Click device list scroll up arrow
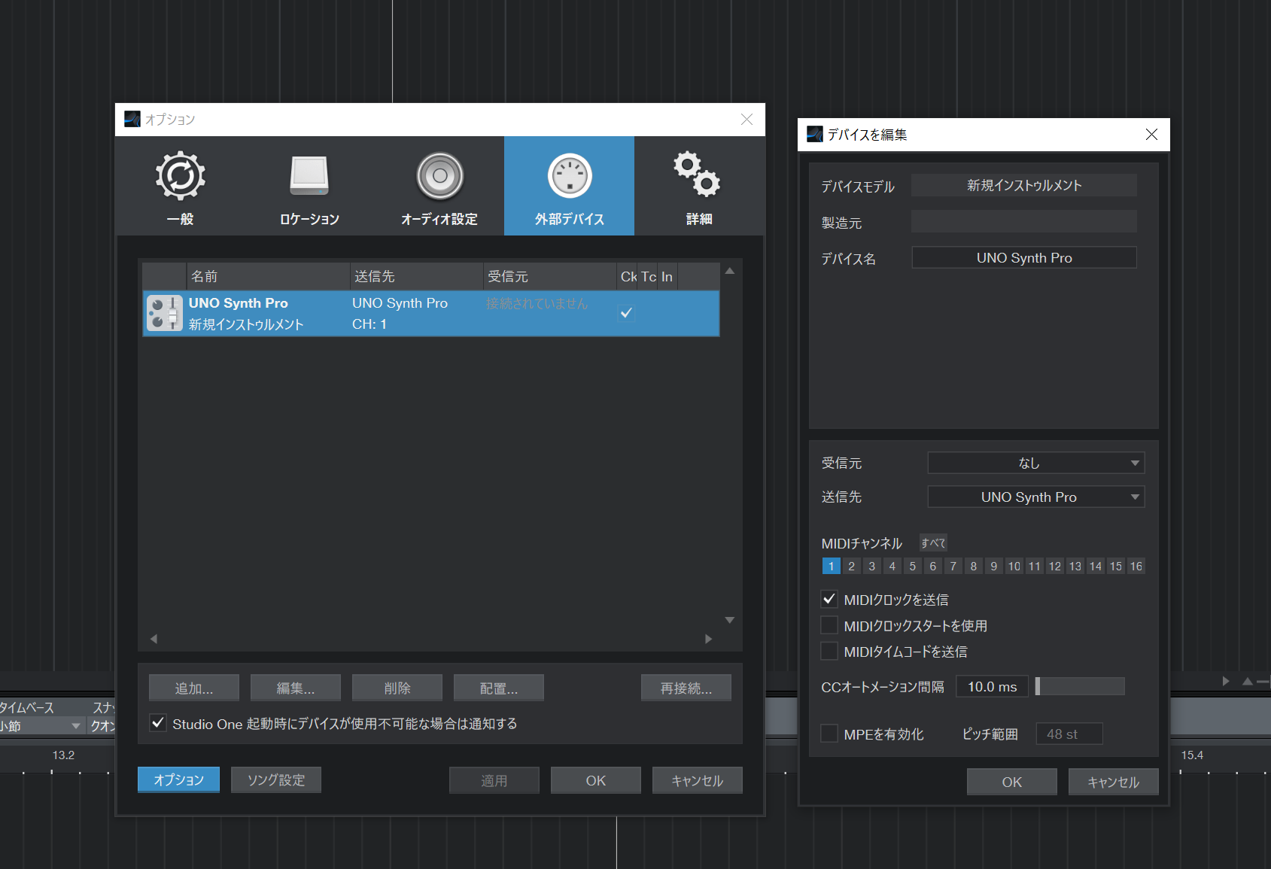Viewport: 1271px width, 869px height. point(729,271)
